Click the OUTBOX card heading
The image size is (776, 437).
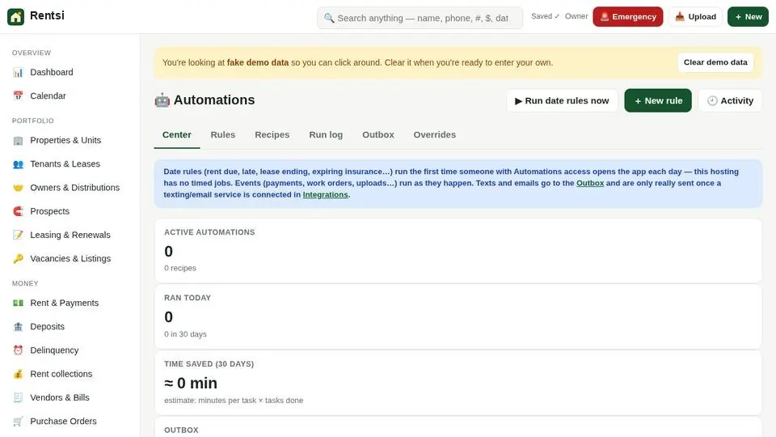181,430
